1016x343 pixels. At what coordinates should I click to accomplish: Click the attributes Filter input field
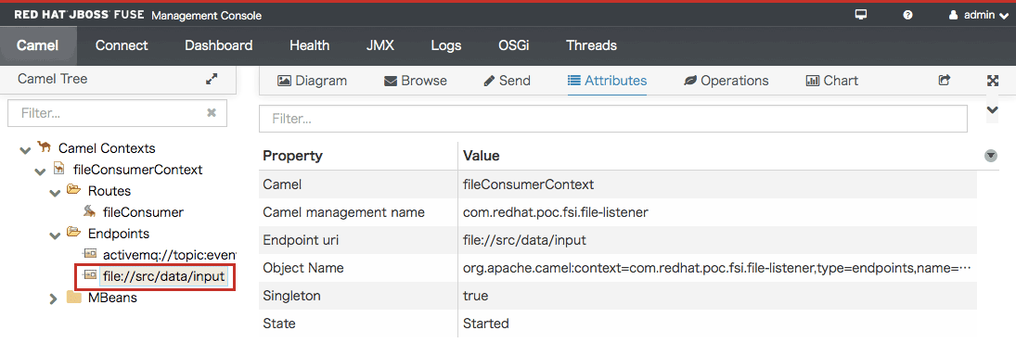613,119
